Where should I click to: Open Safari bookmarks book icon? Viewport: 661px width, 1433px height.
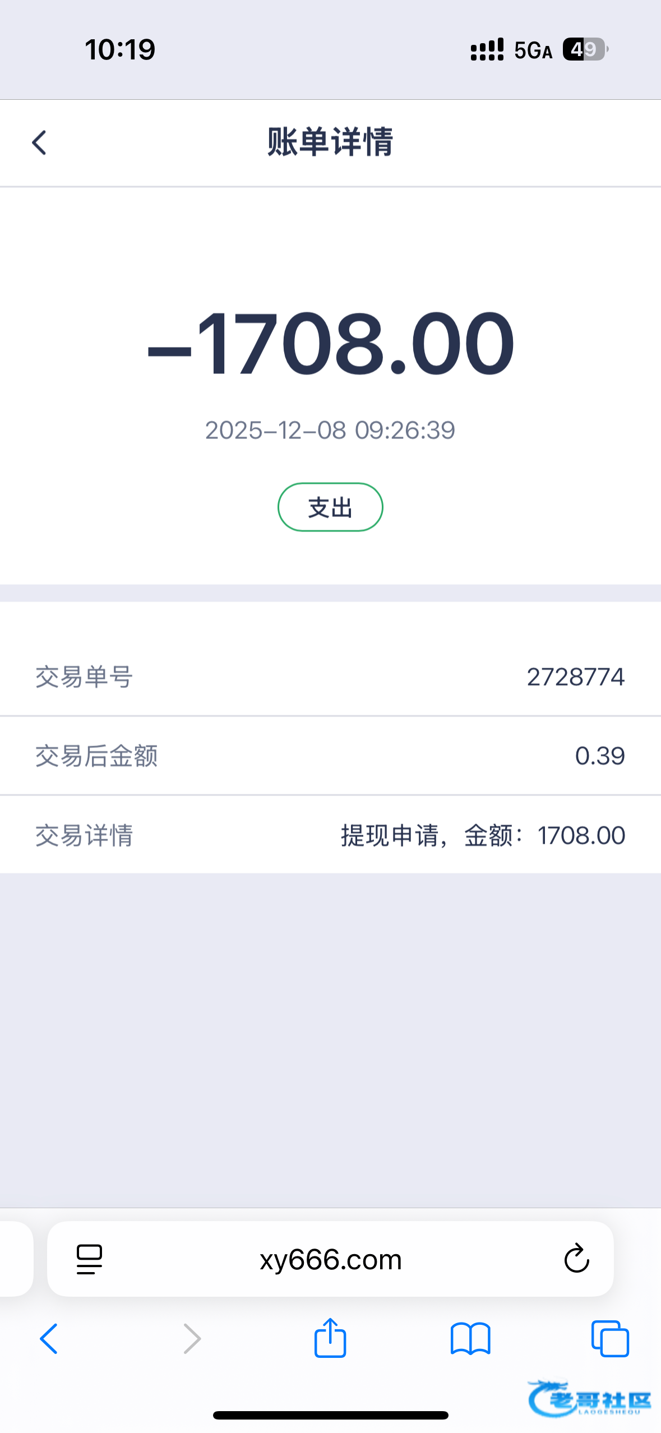click(470, 1339)
